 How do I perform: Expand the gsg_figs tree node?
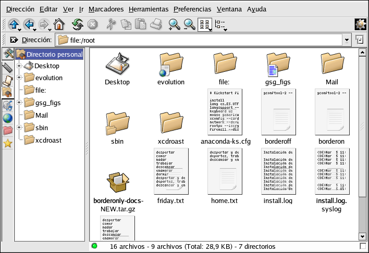pyautogui.click(x=19, y=103)
